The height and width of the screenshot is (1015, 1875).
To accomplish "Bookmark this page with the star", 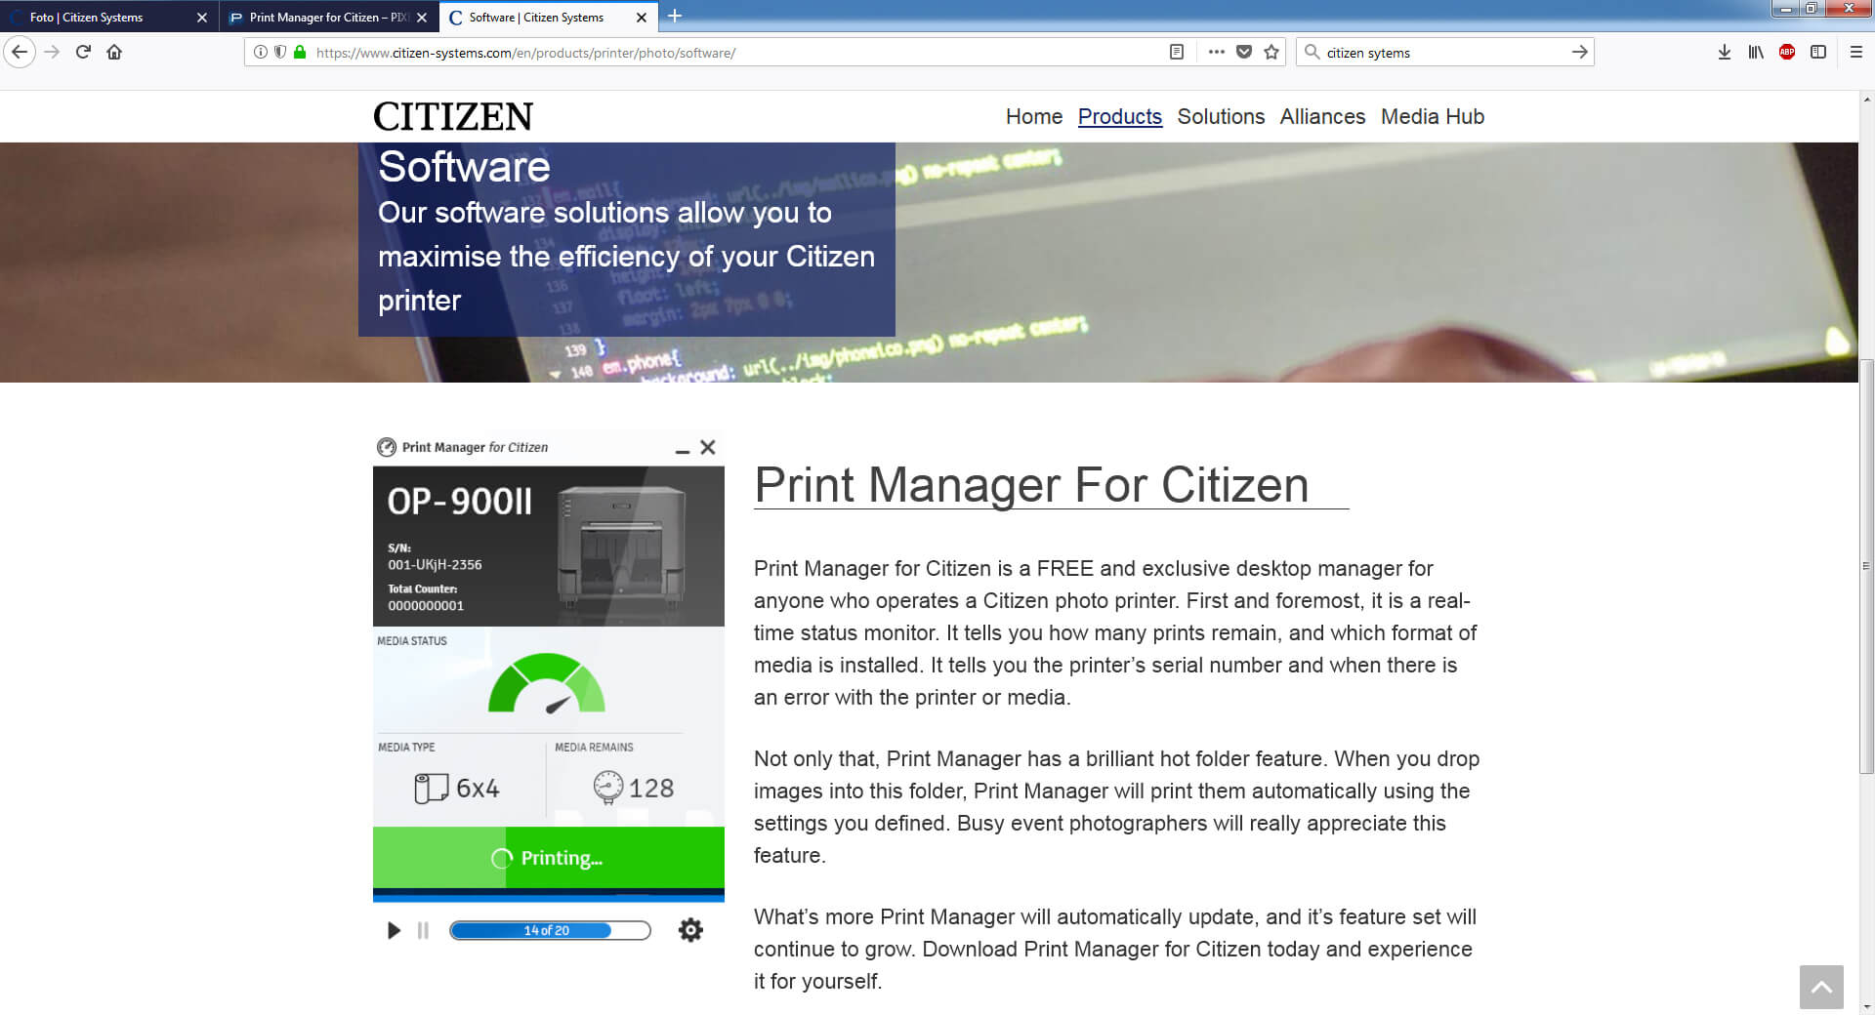I will coord(1271,52).
